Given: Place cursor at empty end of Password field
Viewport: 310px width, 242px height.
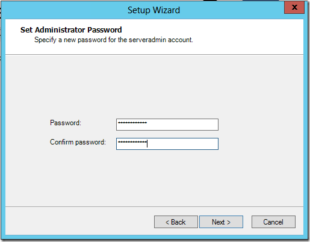Looking at the screenshot, I should 182,125.
